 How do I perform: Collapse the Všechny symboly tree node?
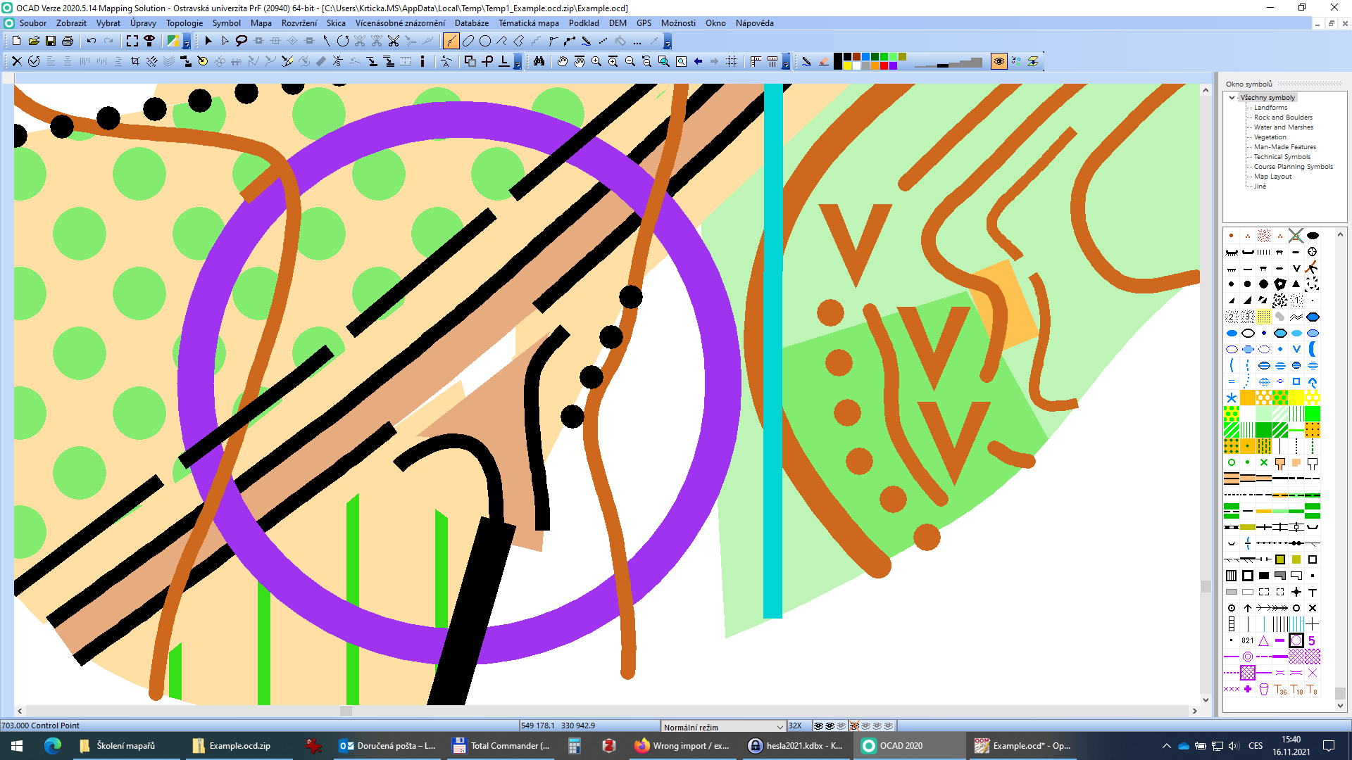[x=1232, y=98]
